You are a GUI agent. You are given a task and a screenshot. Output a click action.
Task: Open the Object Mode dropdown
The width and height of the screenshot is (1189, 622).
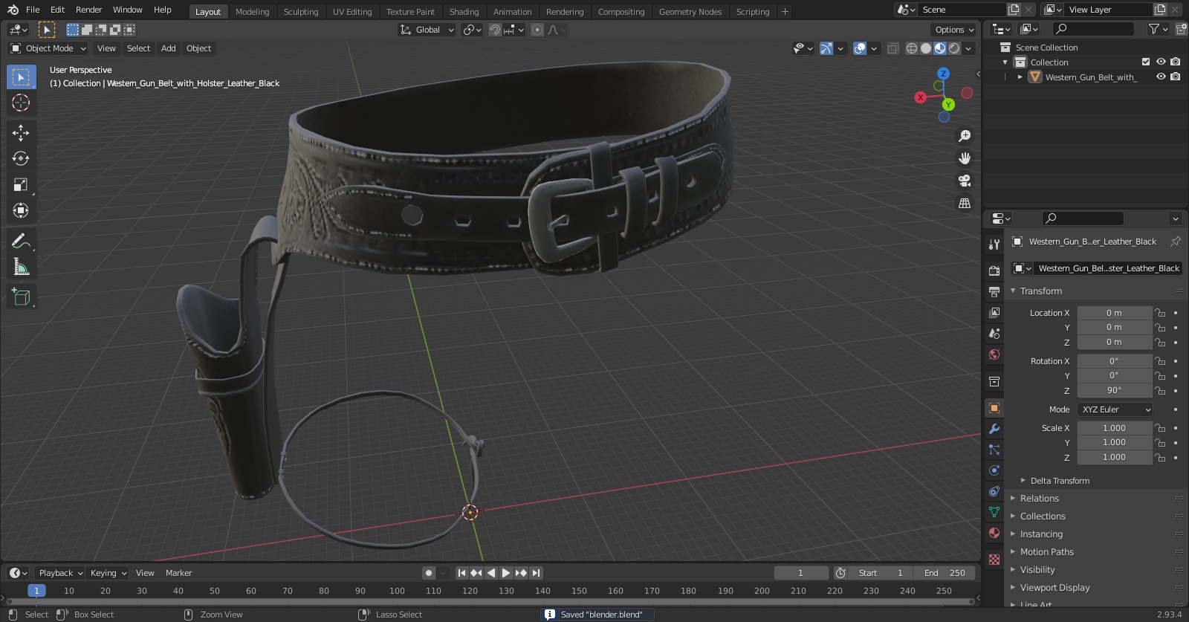click(48, 48)
